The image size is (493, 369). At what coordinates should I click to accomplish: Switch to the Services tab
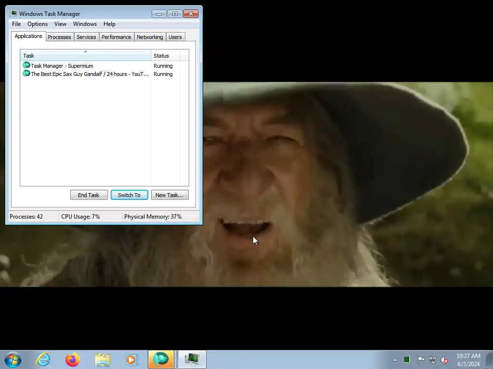click(86, 37)
